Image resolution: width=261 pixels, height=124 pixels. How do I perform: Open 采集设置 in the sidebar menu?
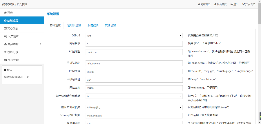coord(22,36)
